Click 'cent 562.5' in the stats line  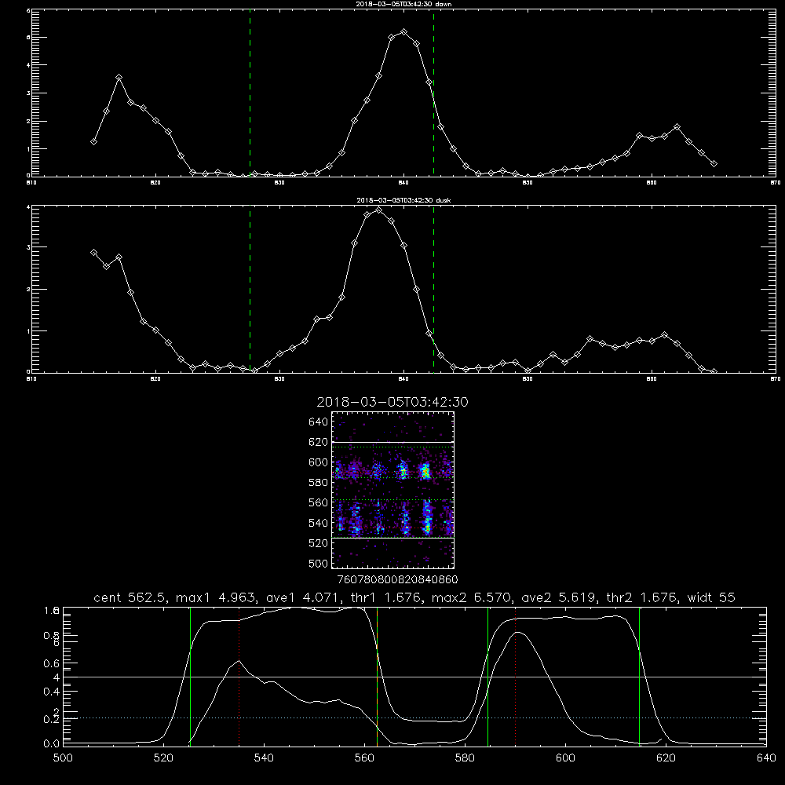(130, 597)
